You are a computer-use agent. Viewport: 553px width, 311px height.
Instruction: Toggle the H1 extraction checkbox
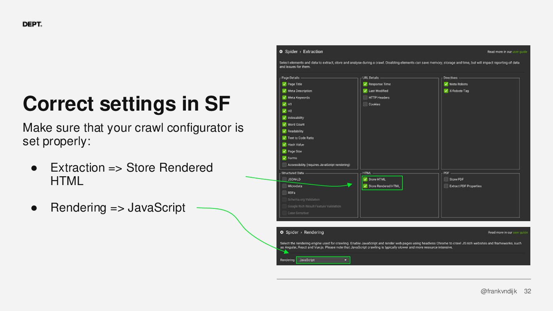(x=284, y=104)
